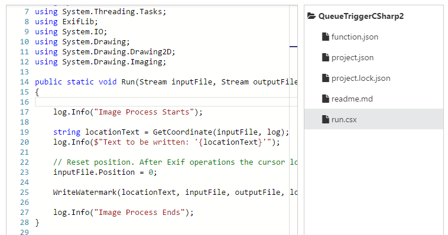Click "Image Process Ends" string

pos(139,213)
